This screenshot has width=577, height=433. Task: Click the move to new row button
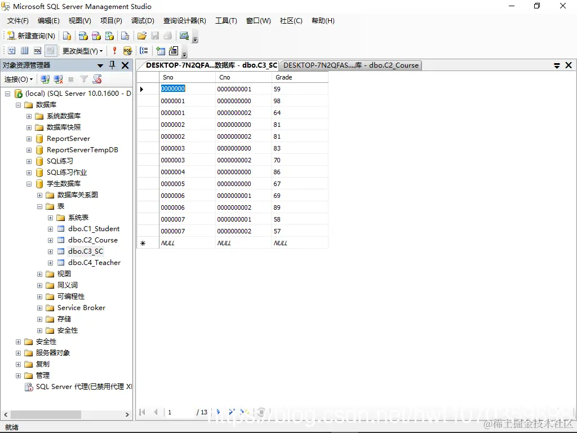[x=245, y=412]
